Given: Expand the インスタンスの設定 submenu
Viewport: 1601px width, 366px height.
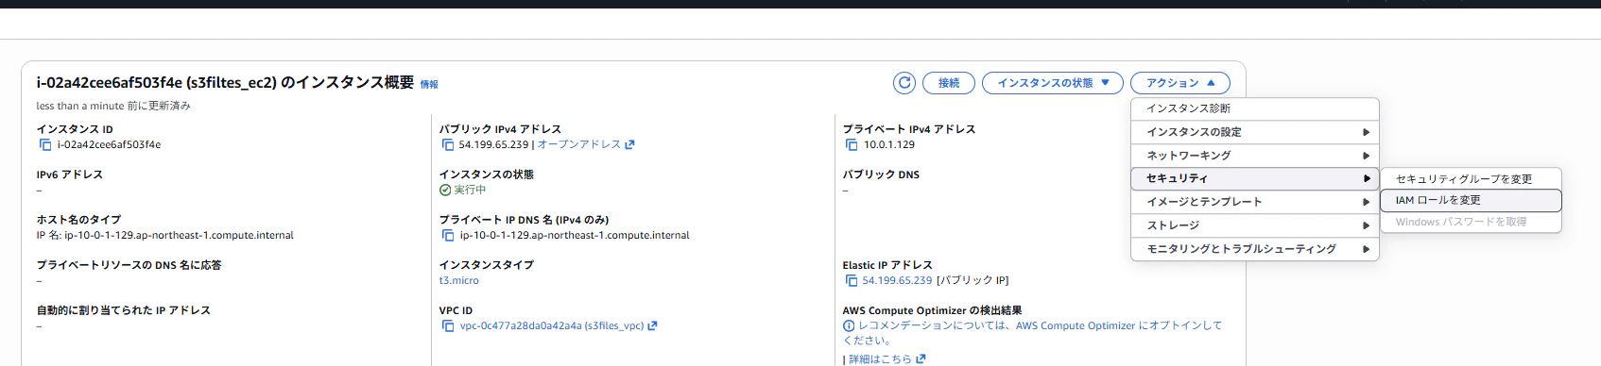Looking at the screenshot, I should tap(1255, 132).
